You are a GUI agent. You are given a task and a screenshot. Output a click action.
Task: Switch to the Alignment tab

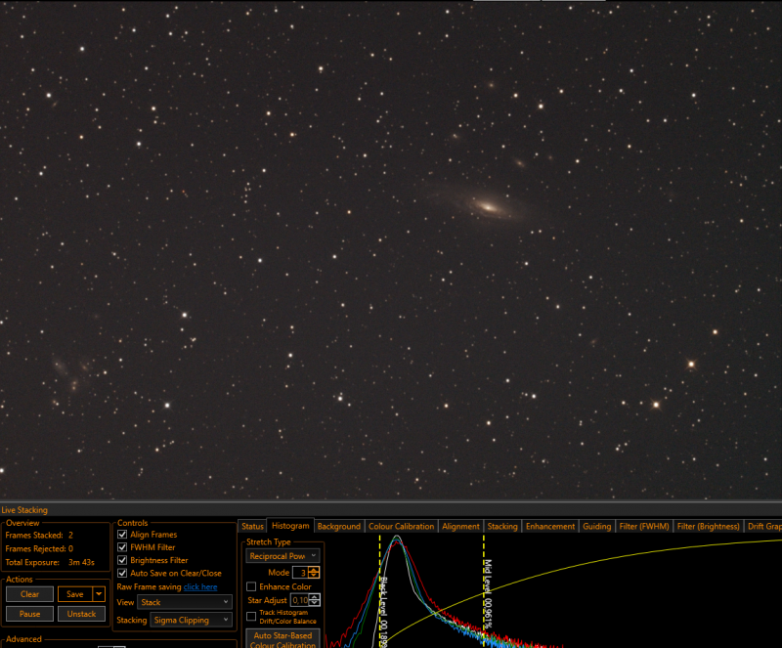click(460, 526)
